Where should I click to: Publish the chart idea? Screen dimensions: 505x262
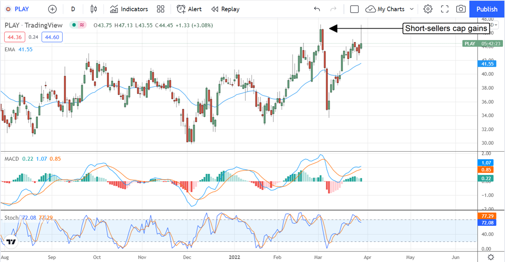point(487,9)
